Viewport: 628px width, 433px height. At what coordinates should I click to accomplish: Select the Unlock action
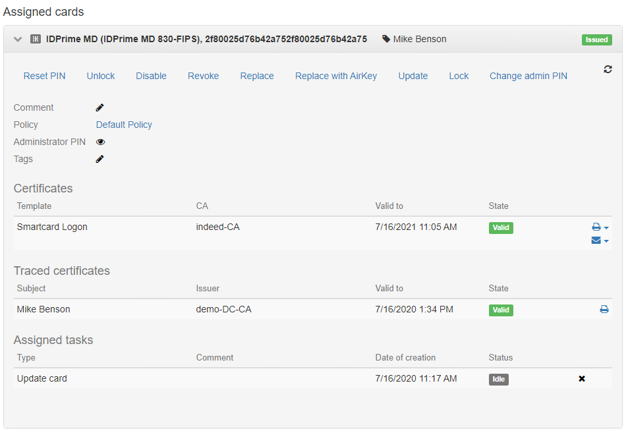101,76
